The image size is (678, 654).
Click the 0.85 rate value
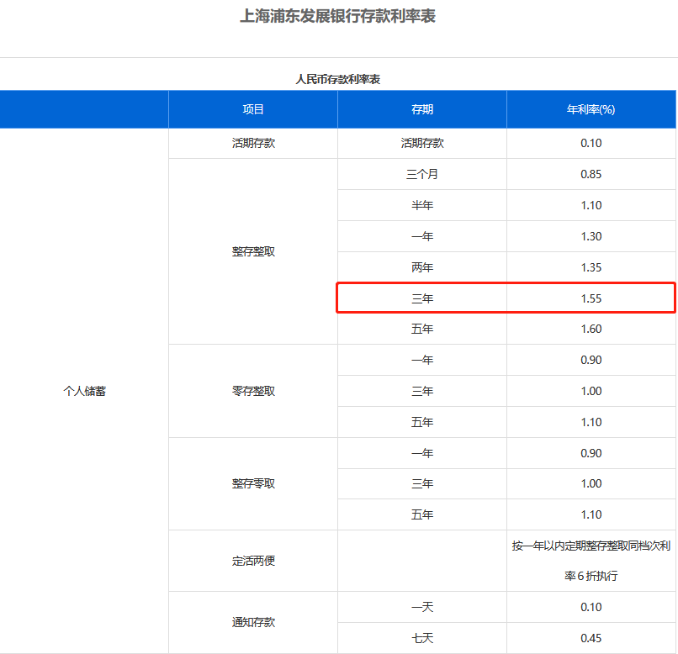(591, 175)
